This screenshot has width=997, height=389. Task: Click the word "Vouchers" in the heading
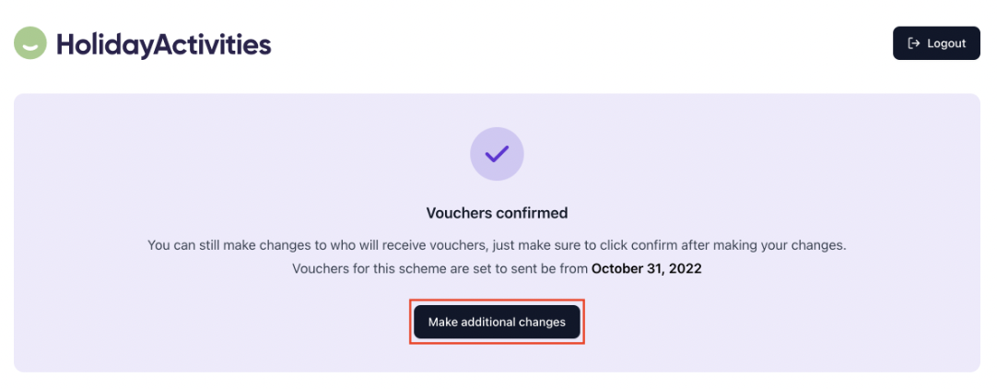click(x=460, y=213)
